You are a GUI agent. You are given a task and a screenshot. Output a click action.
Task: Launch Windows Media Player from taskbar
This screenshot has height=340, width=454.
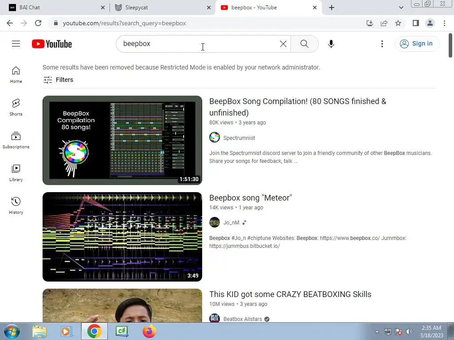click(67, 331)
